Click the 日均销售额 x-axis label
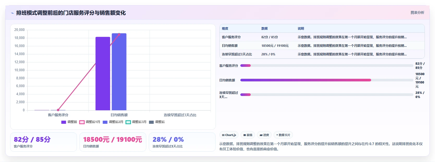 [119, 115]
